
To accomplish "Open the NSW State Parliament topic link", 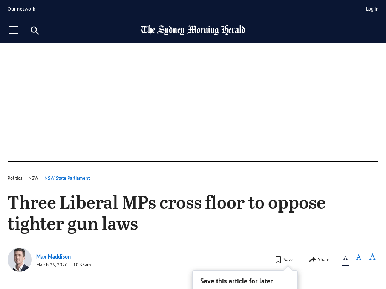I will tap(67, 178).
